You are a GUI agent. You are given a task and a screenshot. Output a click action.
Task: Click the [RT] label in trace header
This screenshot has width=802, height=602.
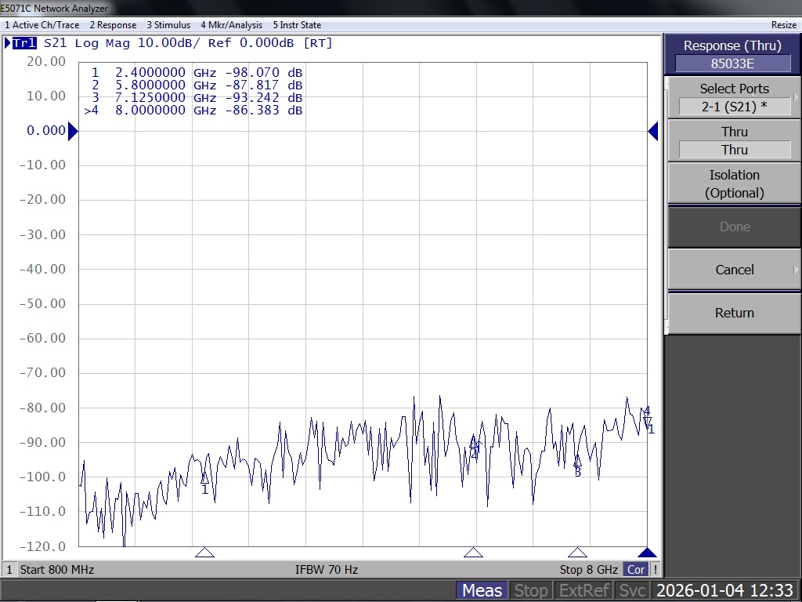(x=318, y=43)
